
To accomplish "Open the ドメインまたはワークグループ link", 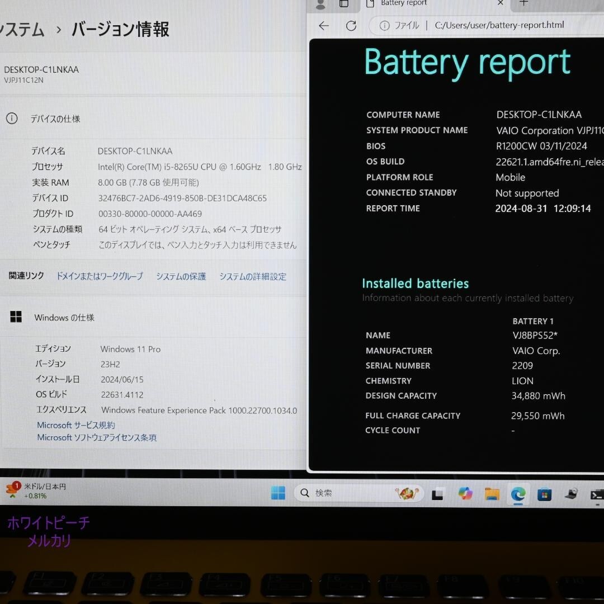I will coord(100,276).
